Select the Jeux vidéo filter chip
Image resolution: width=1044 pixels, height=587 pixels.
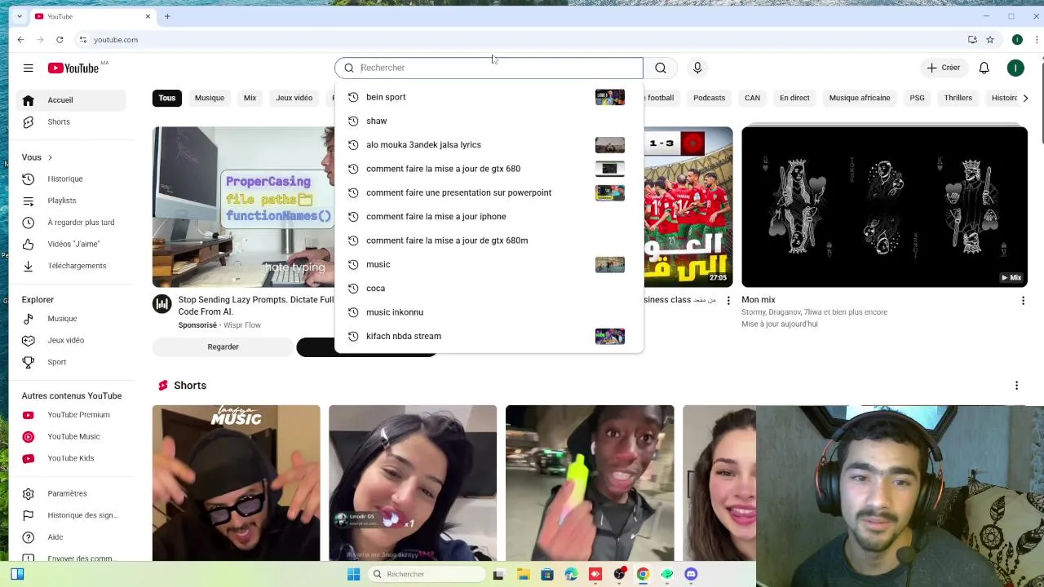click(294, 98)
